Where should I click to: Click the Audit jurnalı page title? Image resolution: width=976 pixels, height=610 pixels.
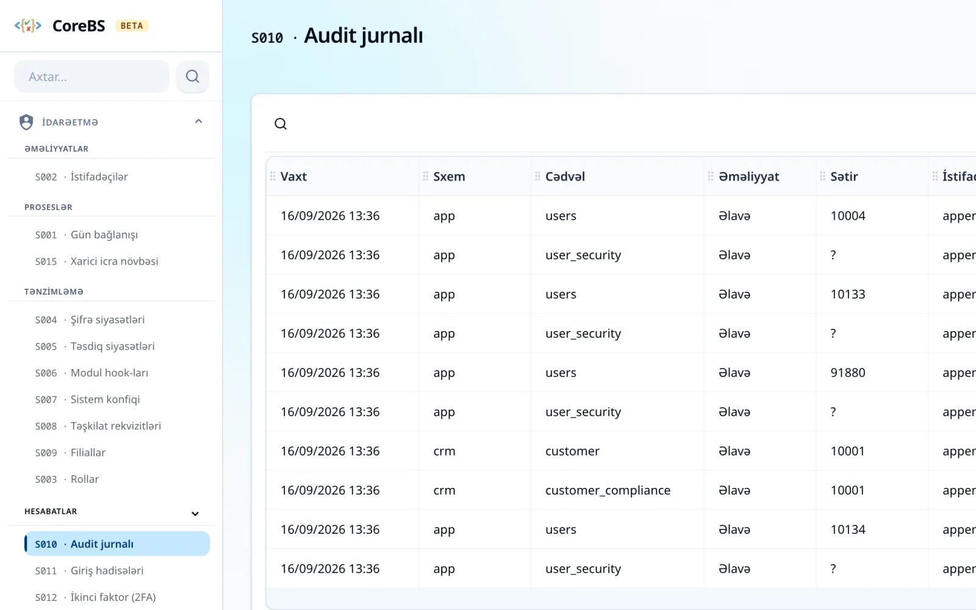tap(364, 35)
